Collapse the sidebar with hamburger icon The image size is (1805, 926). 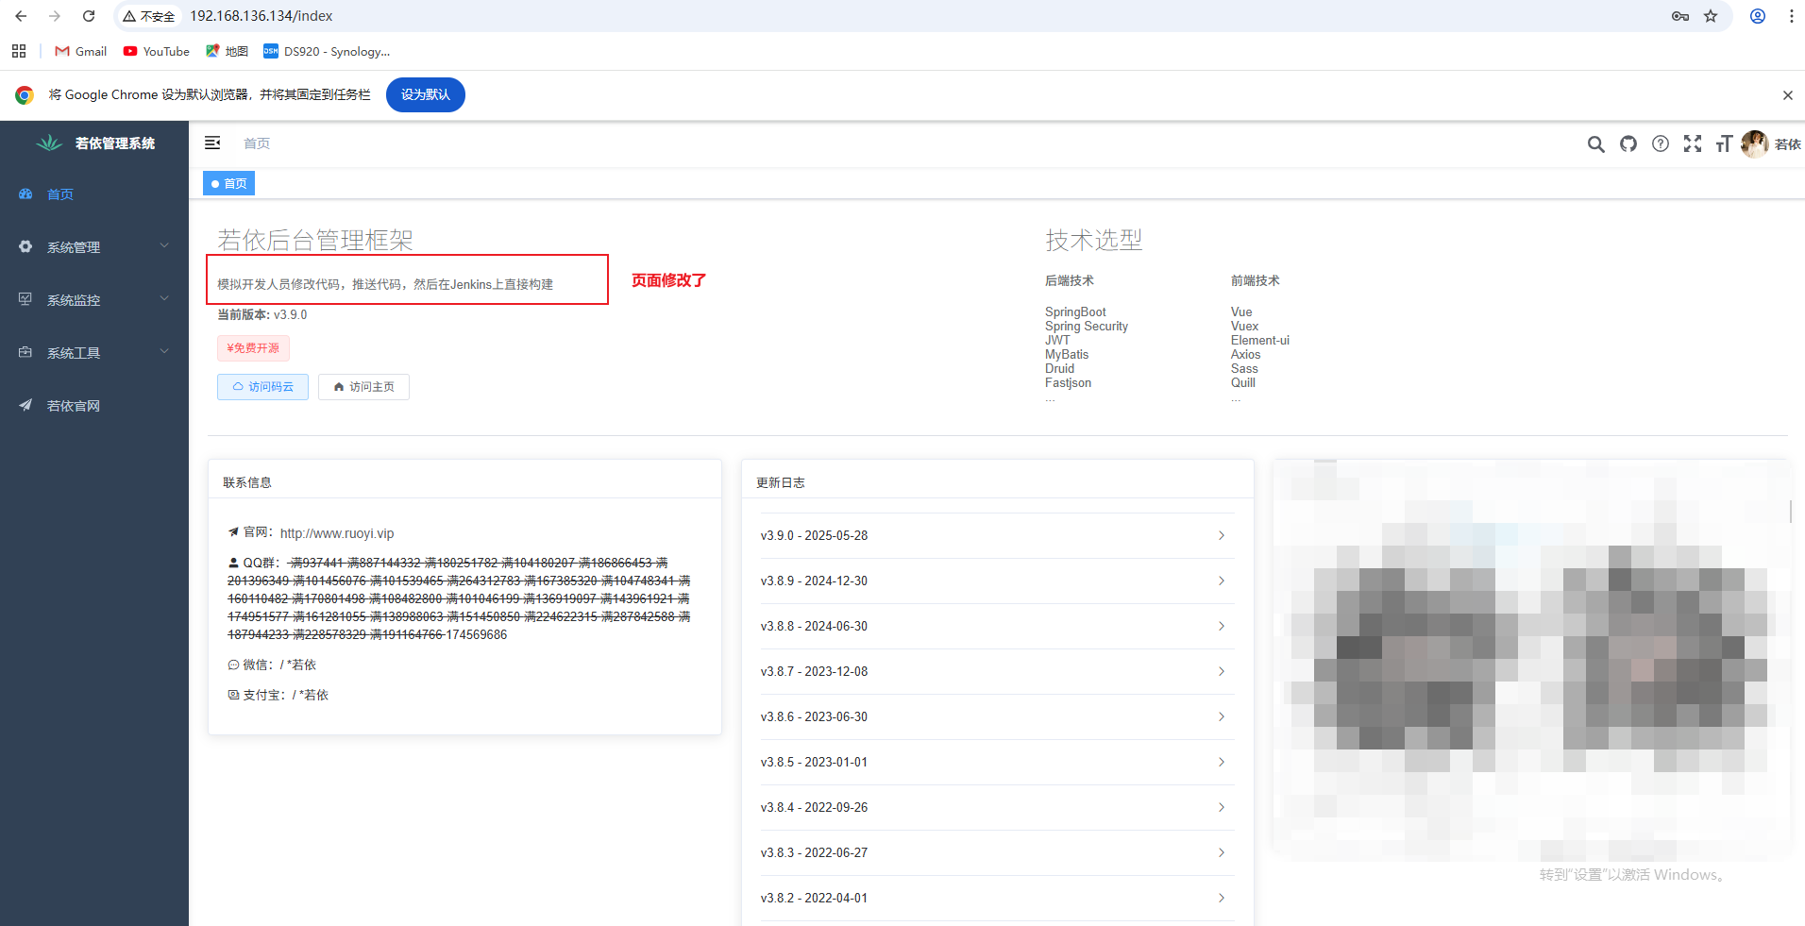[212, 143]
